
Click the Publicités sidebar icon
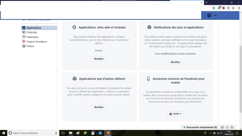click(x=24, y=32)
